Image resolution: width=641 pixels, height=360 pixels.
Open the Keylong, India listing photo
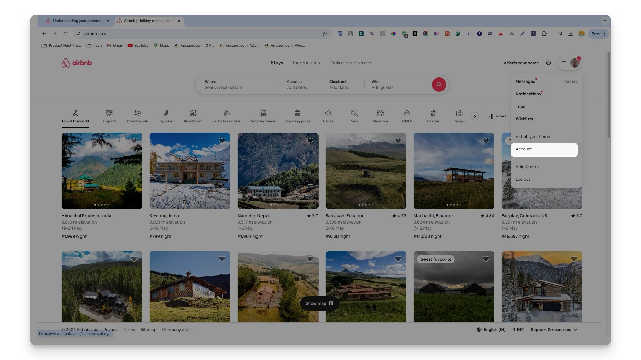pyautogui.click(x=190, y=171)
